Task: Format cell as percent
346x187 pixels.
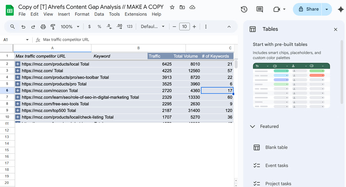Action: click(99, 27)
